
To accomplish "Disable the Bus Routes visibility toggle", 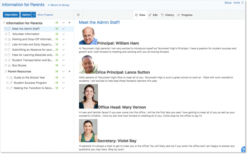I will 57,66.
